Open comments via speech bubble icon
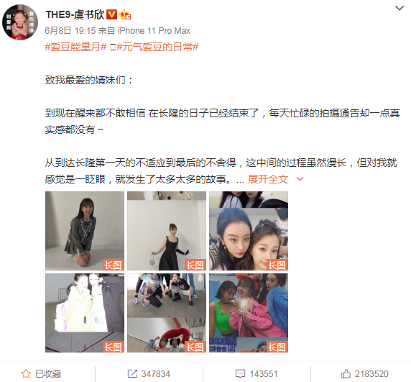The width and height of the screenshot is (411, 382). click(240, 373)
